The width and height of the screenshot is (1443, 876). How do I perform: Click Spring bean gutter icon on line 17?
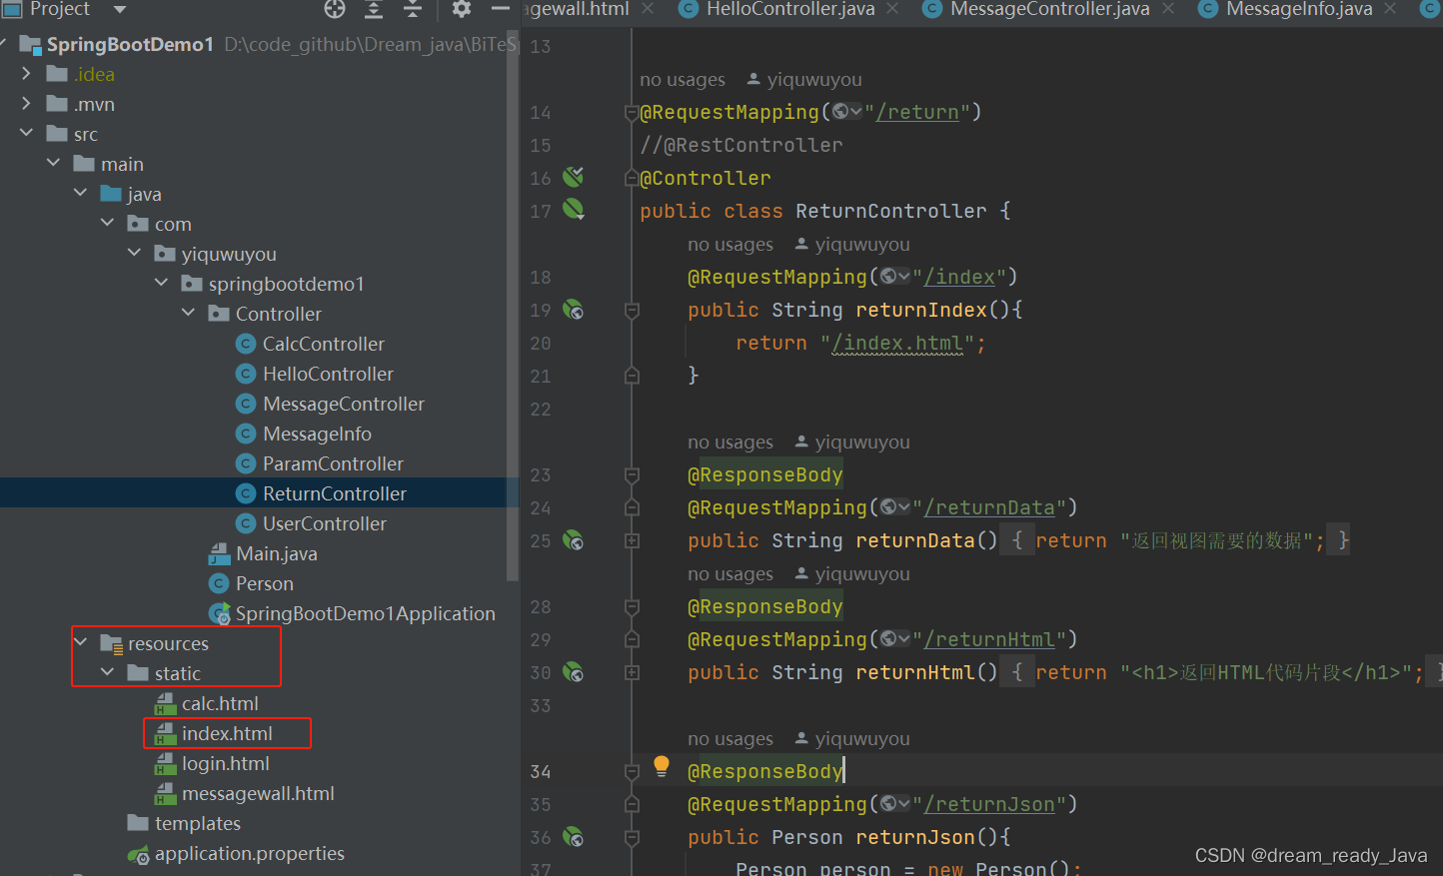[x=573, y=210]
